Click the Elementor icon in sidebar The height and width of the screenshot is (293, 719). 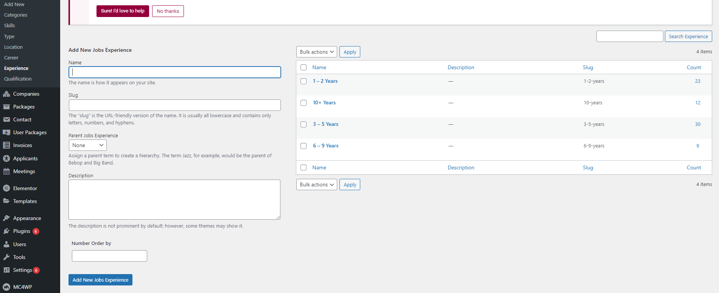click(6, 188)
